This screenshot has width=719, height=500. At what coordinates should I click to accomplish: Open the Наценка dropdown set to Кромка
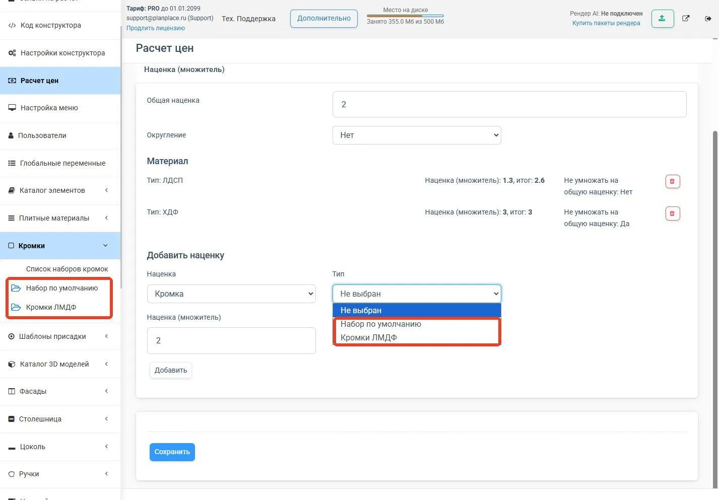tap(231, 294)
